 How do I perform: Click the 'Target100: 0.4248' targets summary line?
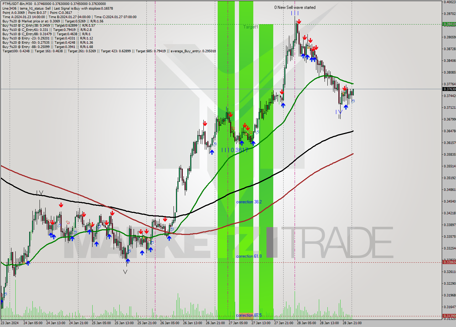[109, 51]
